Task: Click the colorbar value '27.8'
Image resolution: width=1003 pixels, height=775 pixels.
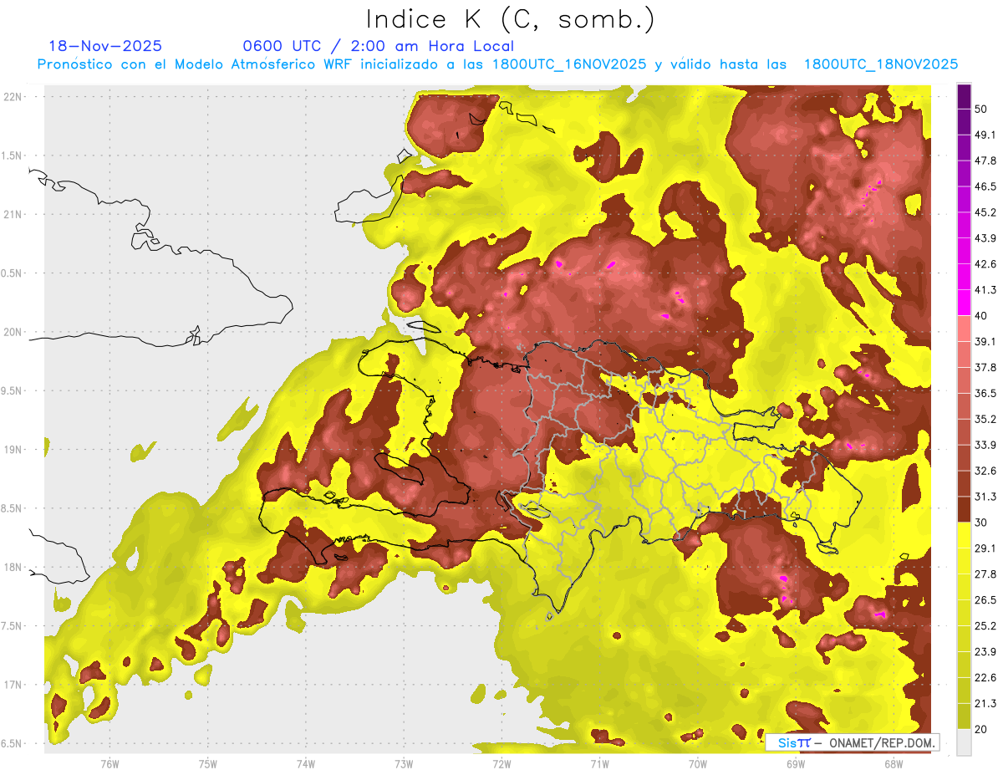Action: (985, 574)
